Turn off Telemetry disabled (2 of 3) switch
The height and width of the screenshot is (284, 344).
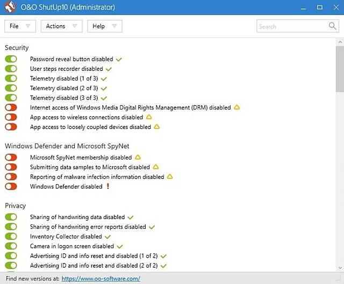click(11, 88)
